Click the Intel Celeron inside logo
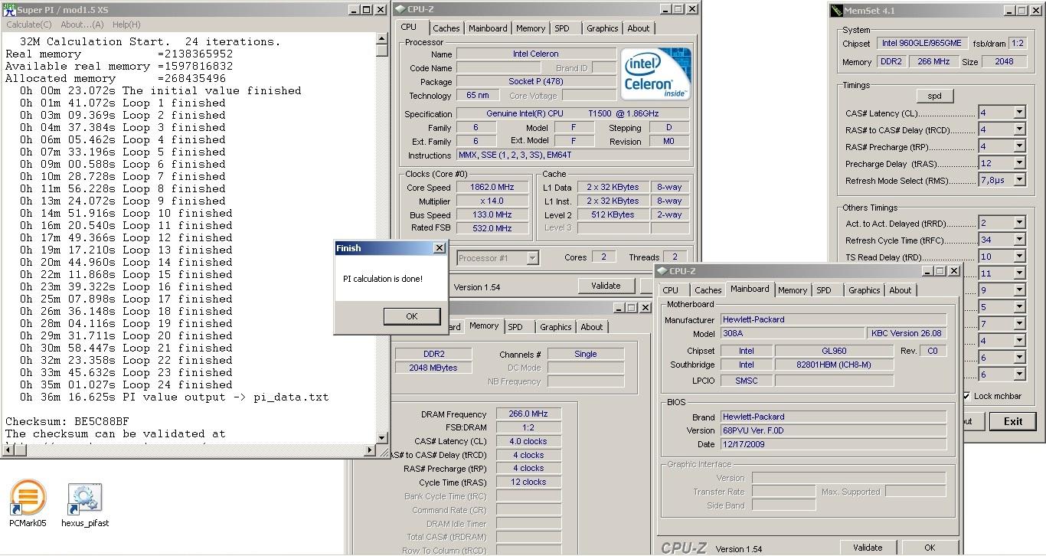This screenshot has width=1046, height=556. click(x=655, y=74)
